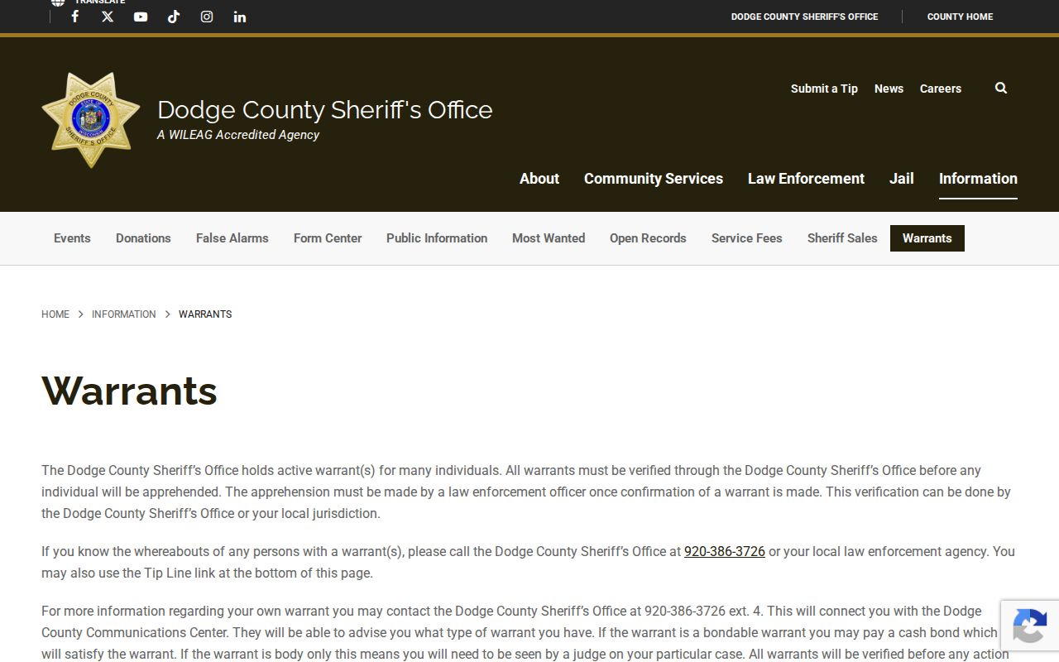The height and width of the screenshot is (662, 1059).
Task: Open the TikTok social icon
Action: pyautogui.click(x=174, y=17)
